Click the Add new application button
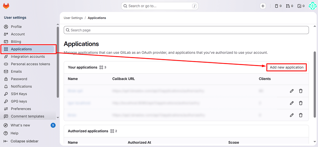The width and height of the screenshot is (318, 147). point(286,67)
